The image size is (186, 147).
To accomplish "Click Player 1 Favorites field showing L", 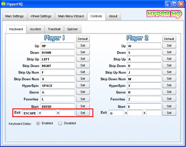I will coord(58,99).
